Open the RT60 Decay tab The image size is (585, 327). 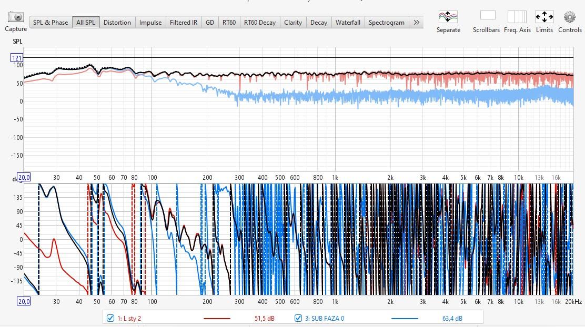(259, 23)
